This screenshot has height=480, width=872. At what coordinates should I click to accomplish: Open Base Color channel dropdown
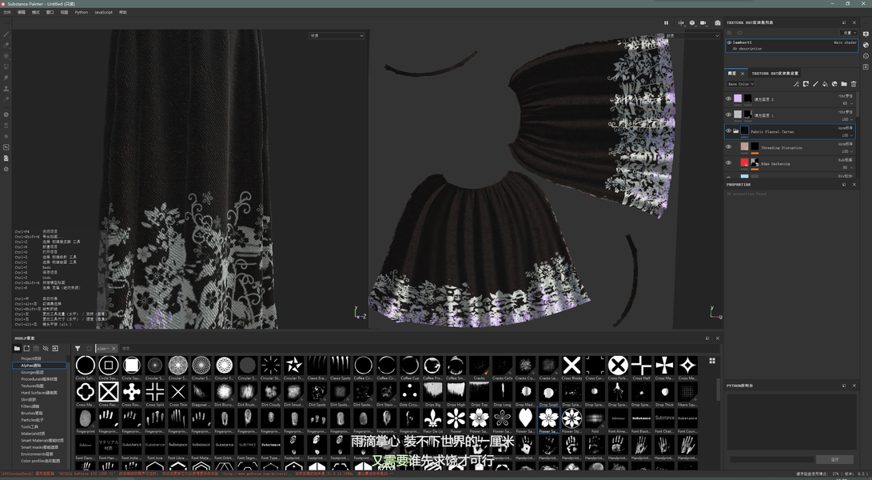pos(740,84)
